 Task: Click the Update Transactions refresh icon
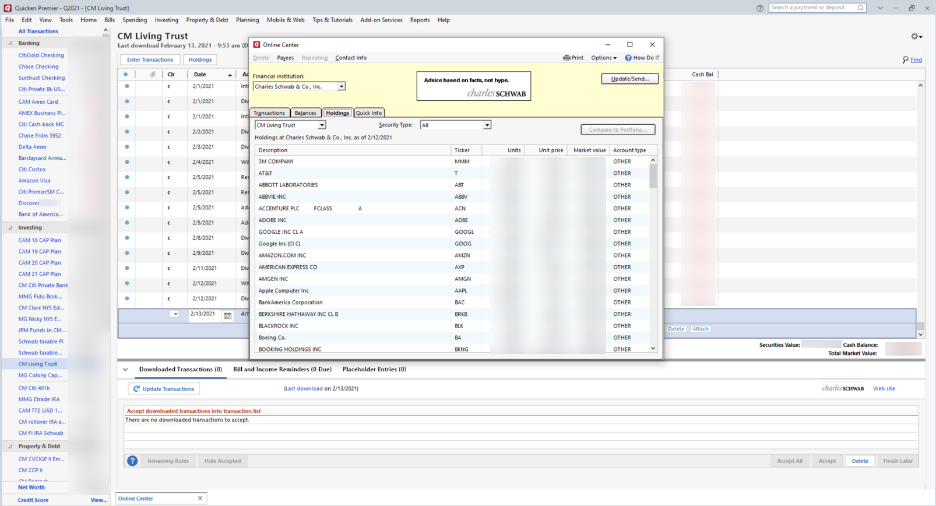click(x=136, y=389)
